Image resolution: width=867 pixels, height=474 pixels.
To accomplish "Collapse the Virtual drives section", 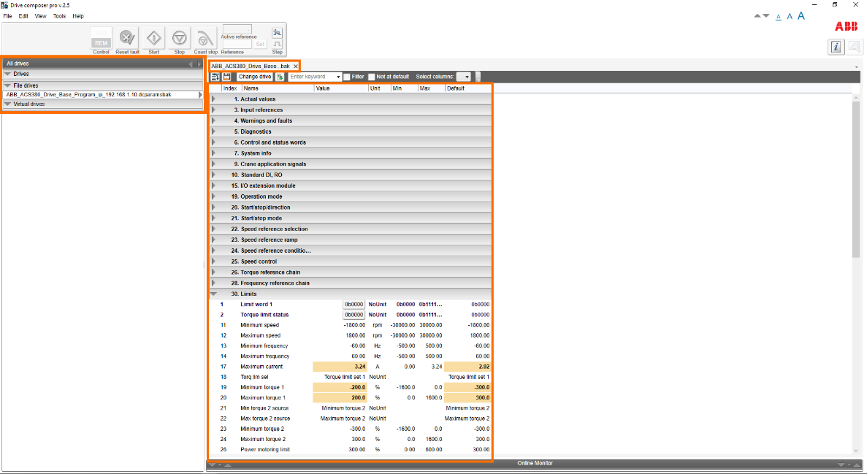I will coord(8,104).
